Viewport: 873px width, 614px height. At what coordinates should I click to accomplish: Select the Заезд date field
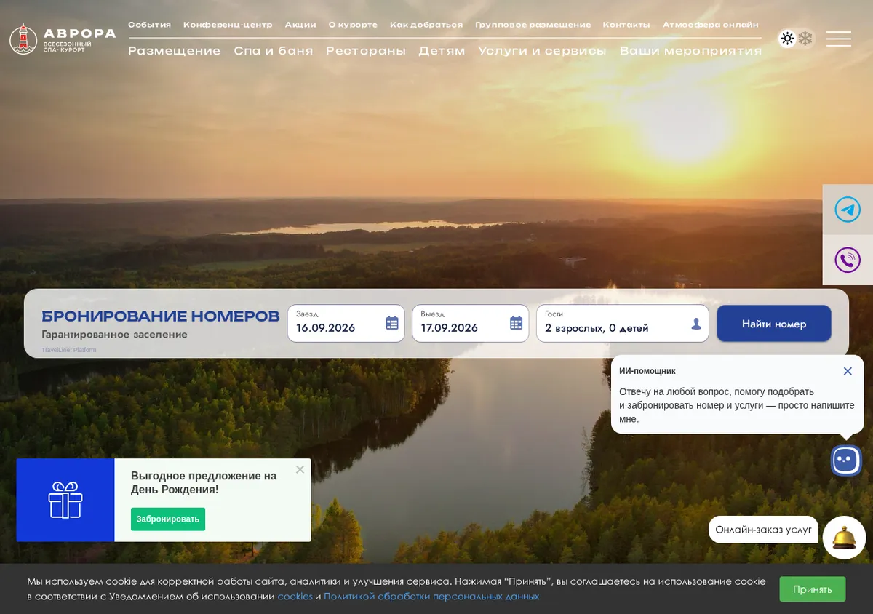tap(346, 323)
